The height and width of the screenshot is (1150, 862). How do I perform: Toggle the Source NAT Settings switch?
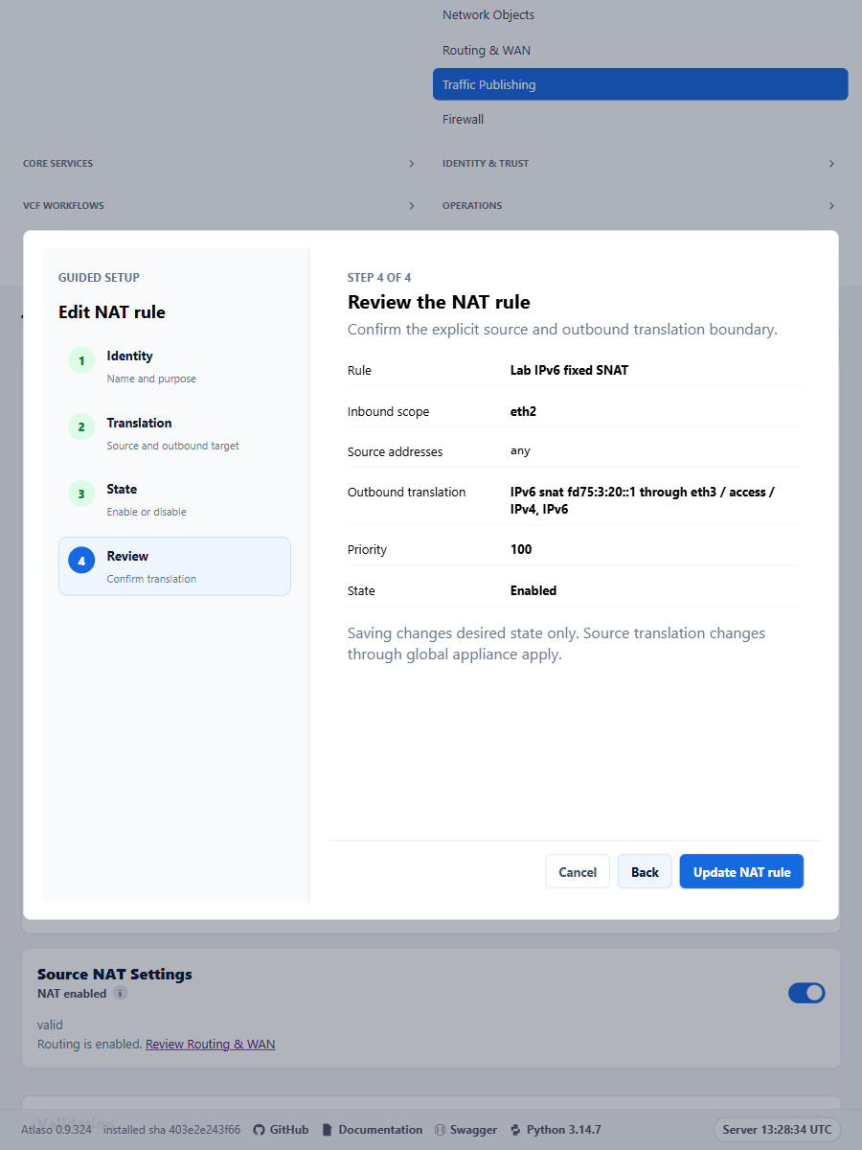806,993
